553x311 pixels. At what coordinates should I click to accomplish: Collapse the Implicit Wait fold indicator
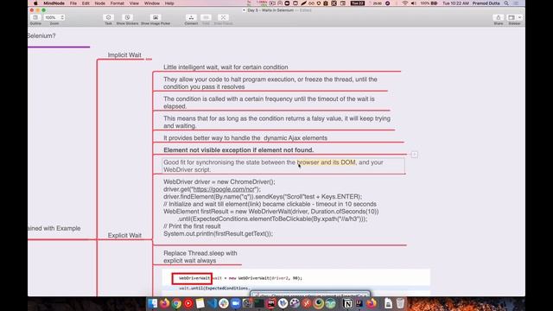pyautogui.click(x=149, y=60)
